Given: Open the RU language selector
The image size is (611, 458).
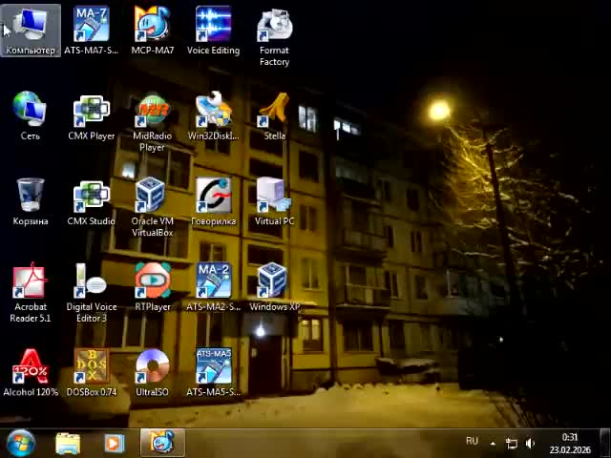Looking at the screenshot, I should coord(472,442).
